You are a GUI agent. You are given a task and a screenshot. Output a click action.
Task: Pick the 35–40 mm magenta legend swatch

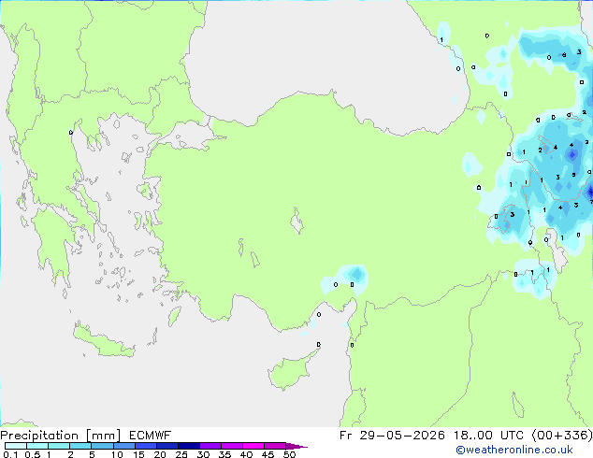pyautogui.click(x=231, y=446)
